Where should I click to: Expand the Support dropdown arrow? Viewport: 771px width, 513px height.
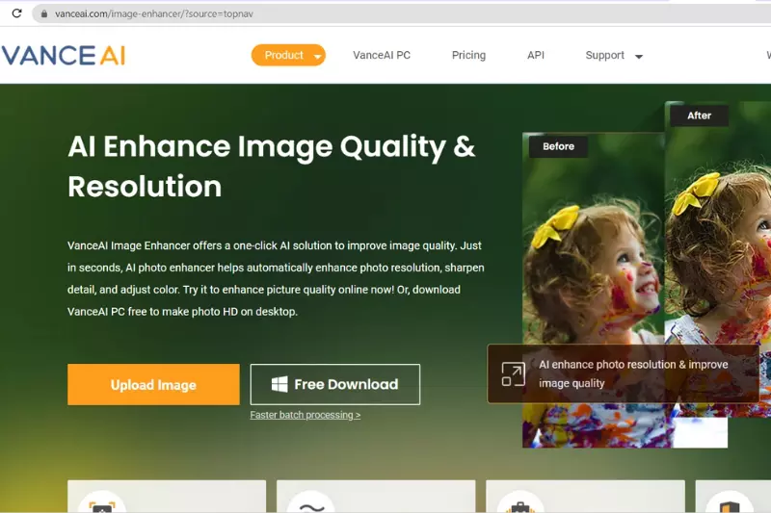[x=638, y=57]
